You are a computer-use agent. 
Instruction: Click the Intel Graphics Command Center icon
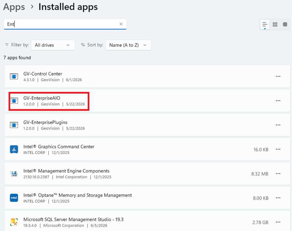(x=14, y=149)
